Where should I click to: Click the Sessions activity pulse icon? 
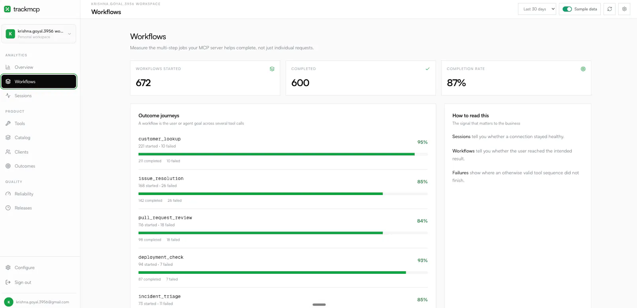(8, 96)
